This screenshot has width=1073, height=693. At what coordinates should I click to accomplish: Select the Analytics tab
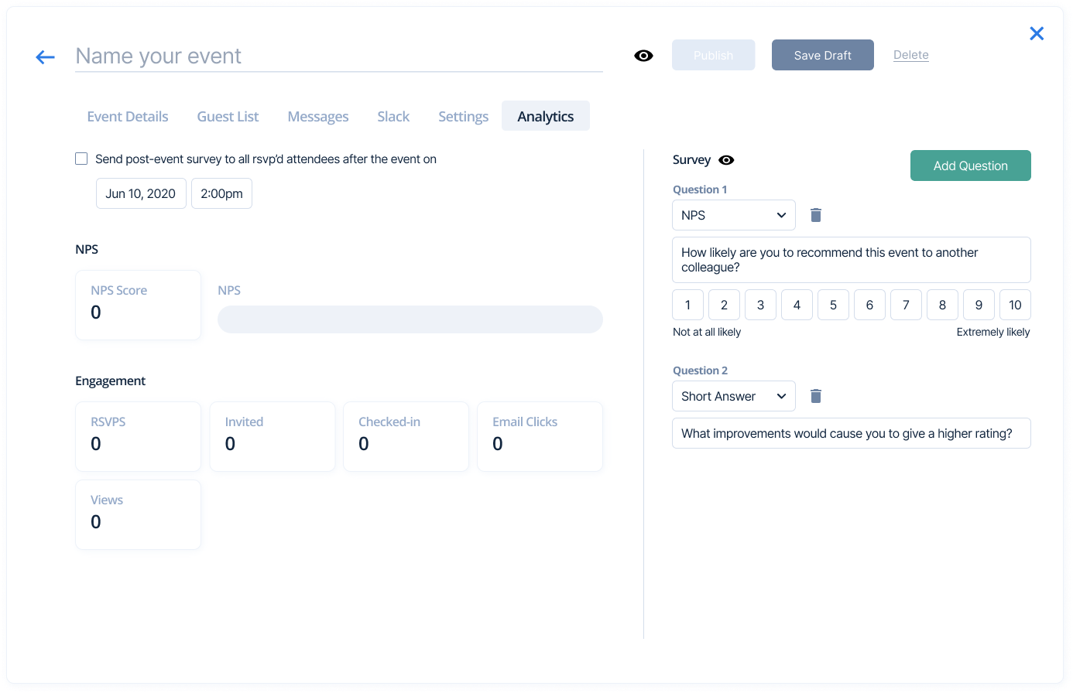(546, 116)
